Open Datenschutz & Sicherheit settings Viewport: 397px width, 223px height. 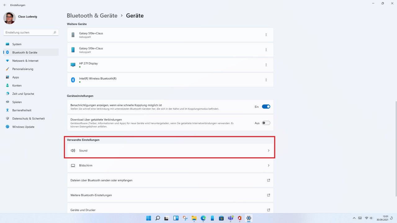[x=31, y=118]
